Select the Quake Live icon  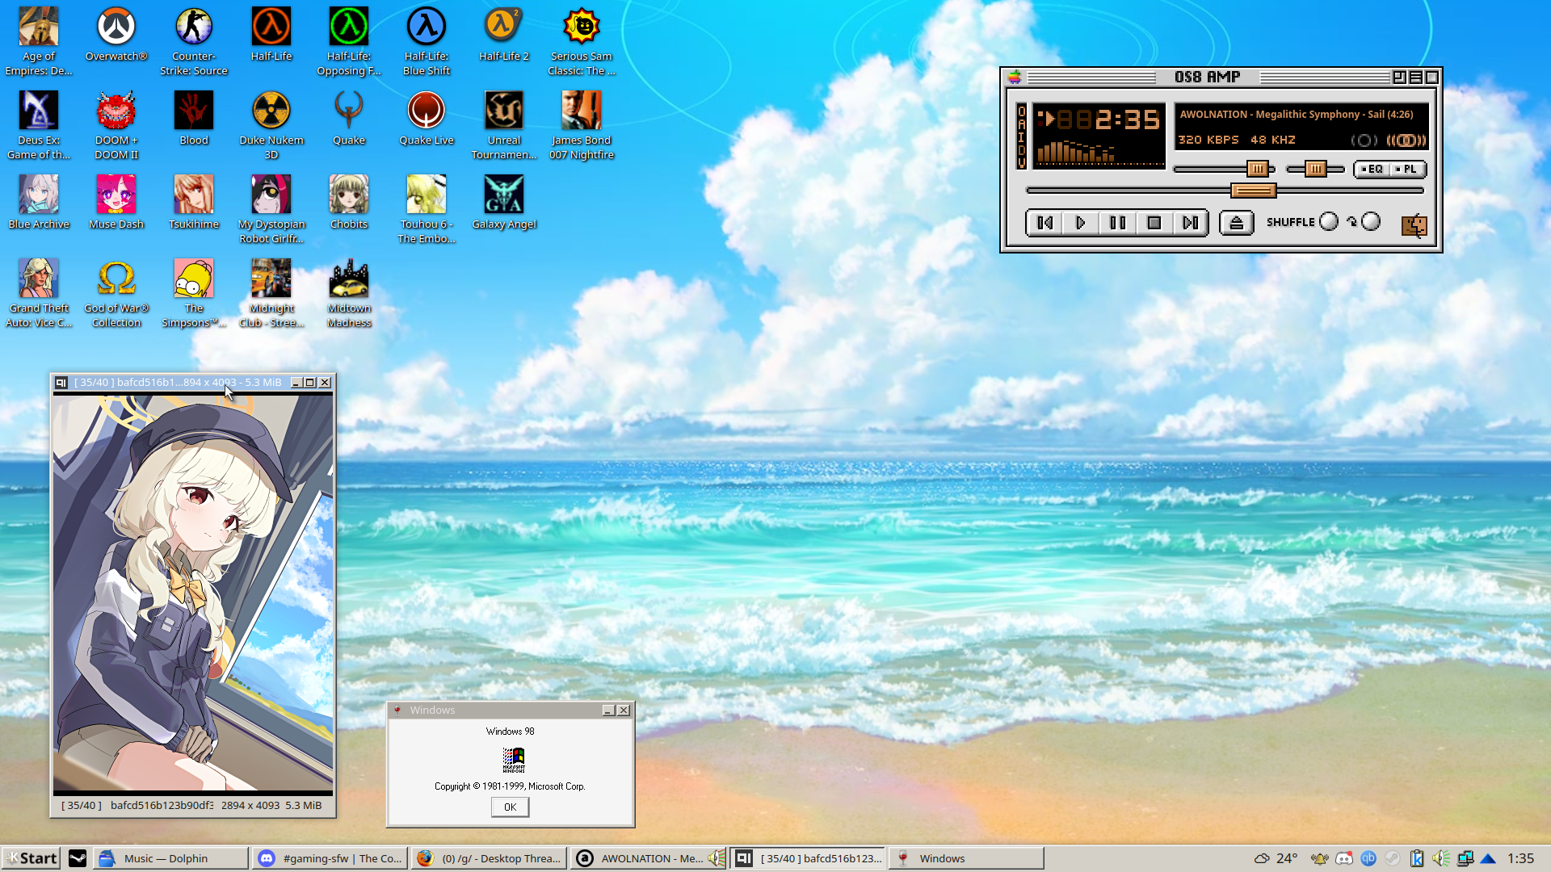427,118
